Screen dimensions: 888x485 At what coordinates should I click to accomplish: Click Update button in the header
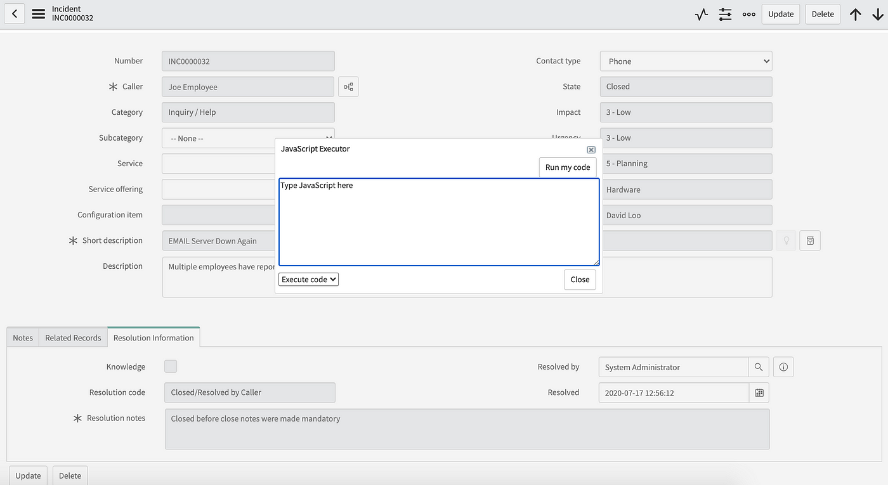[x=781, y=14]
